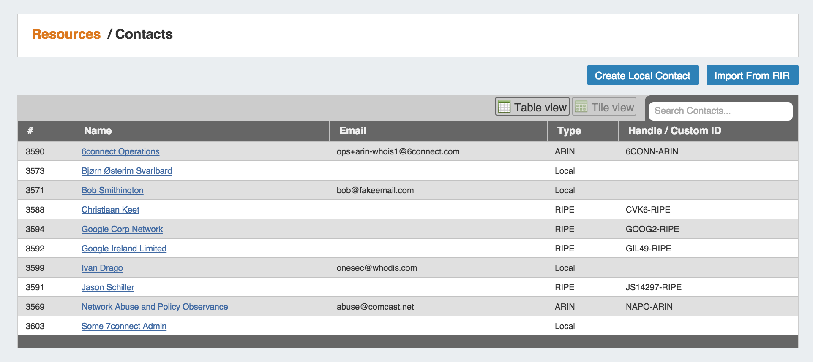Open the Bob Smithington contact

tap(112, 190)
